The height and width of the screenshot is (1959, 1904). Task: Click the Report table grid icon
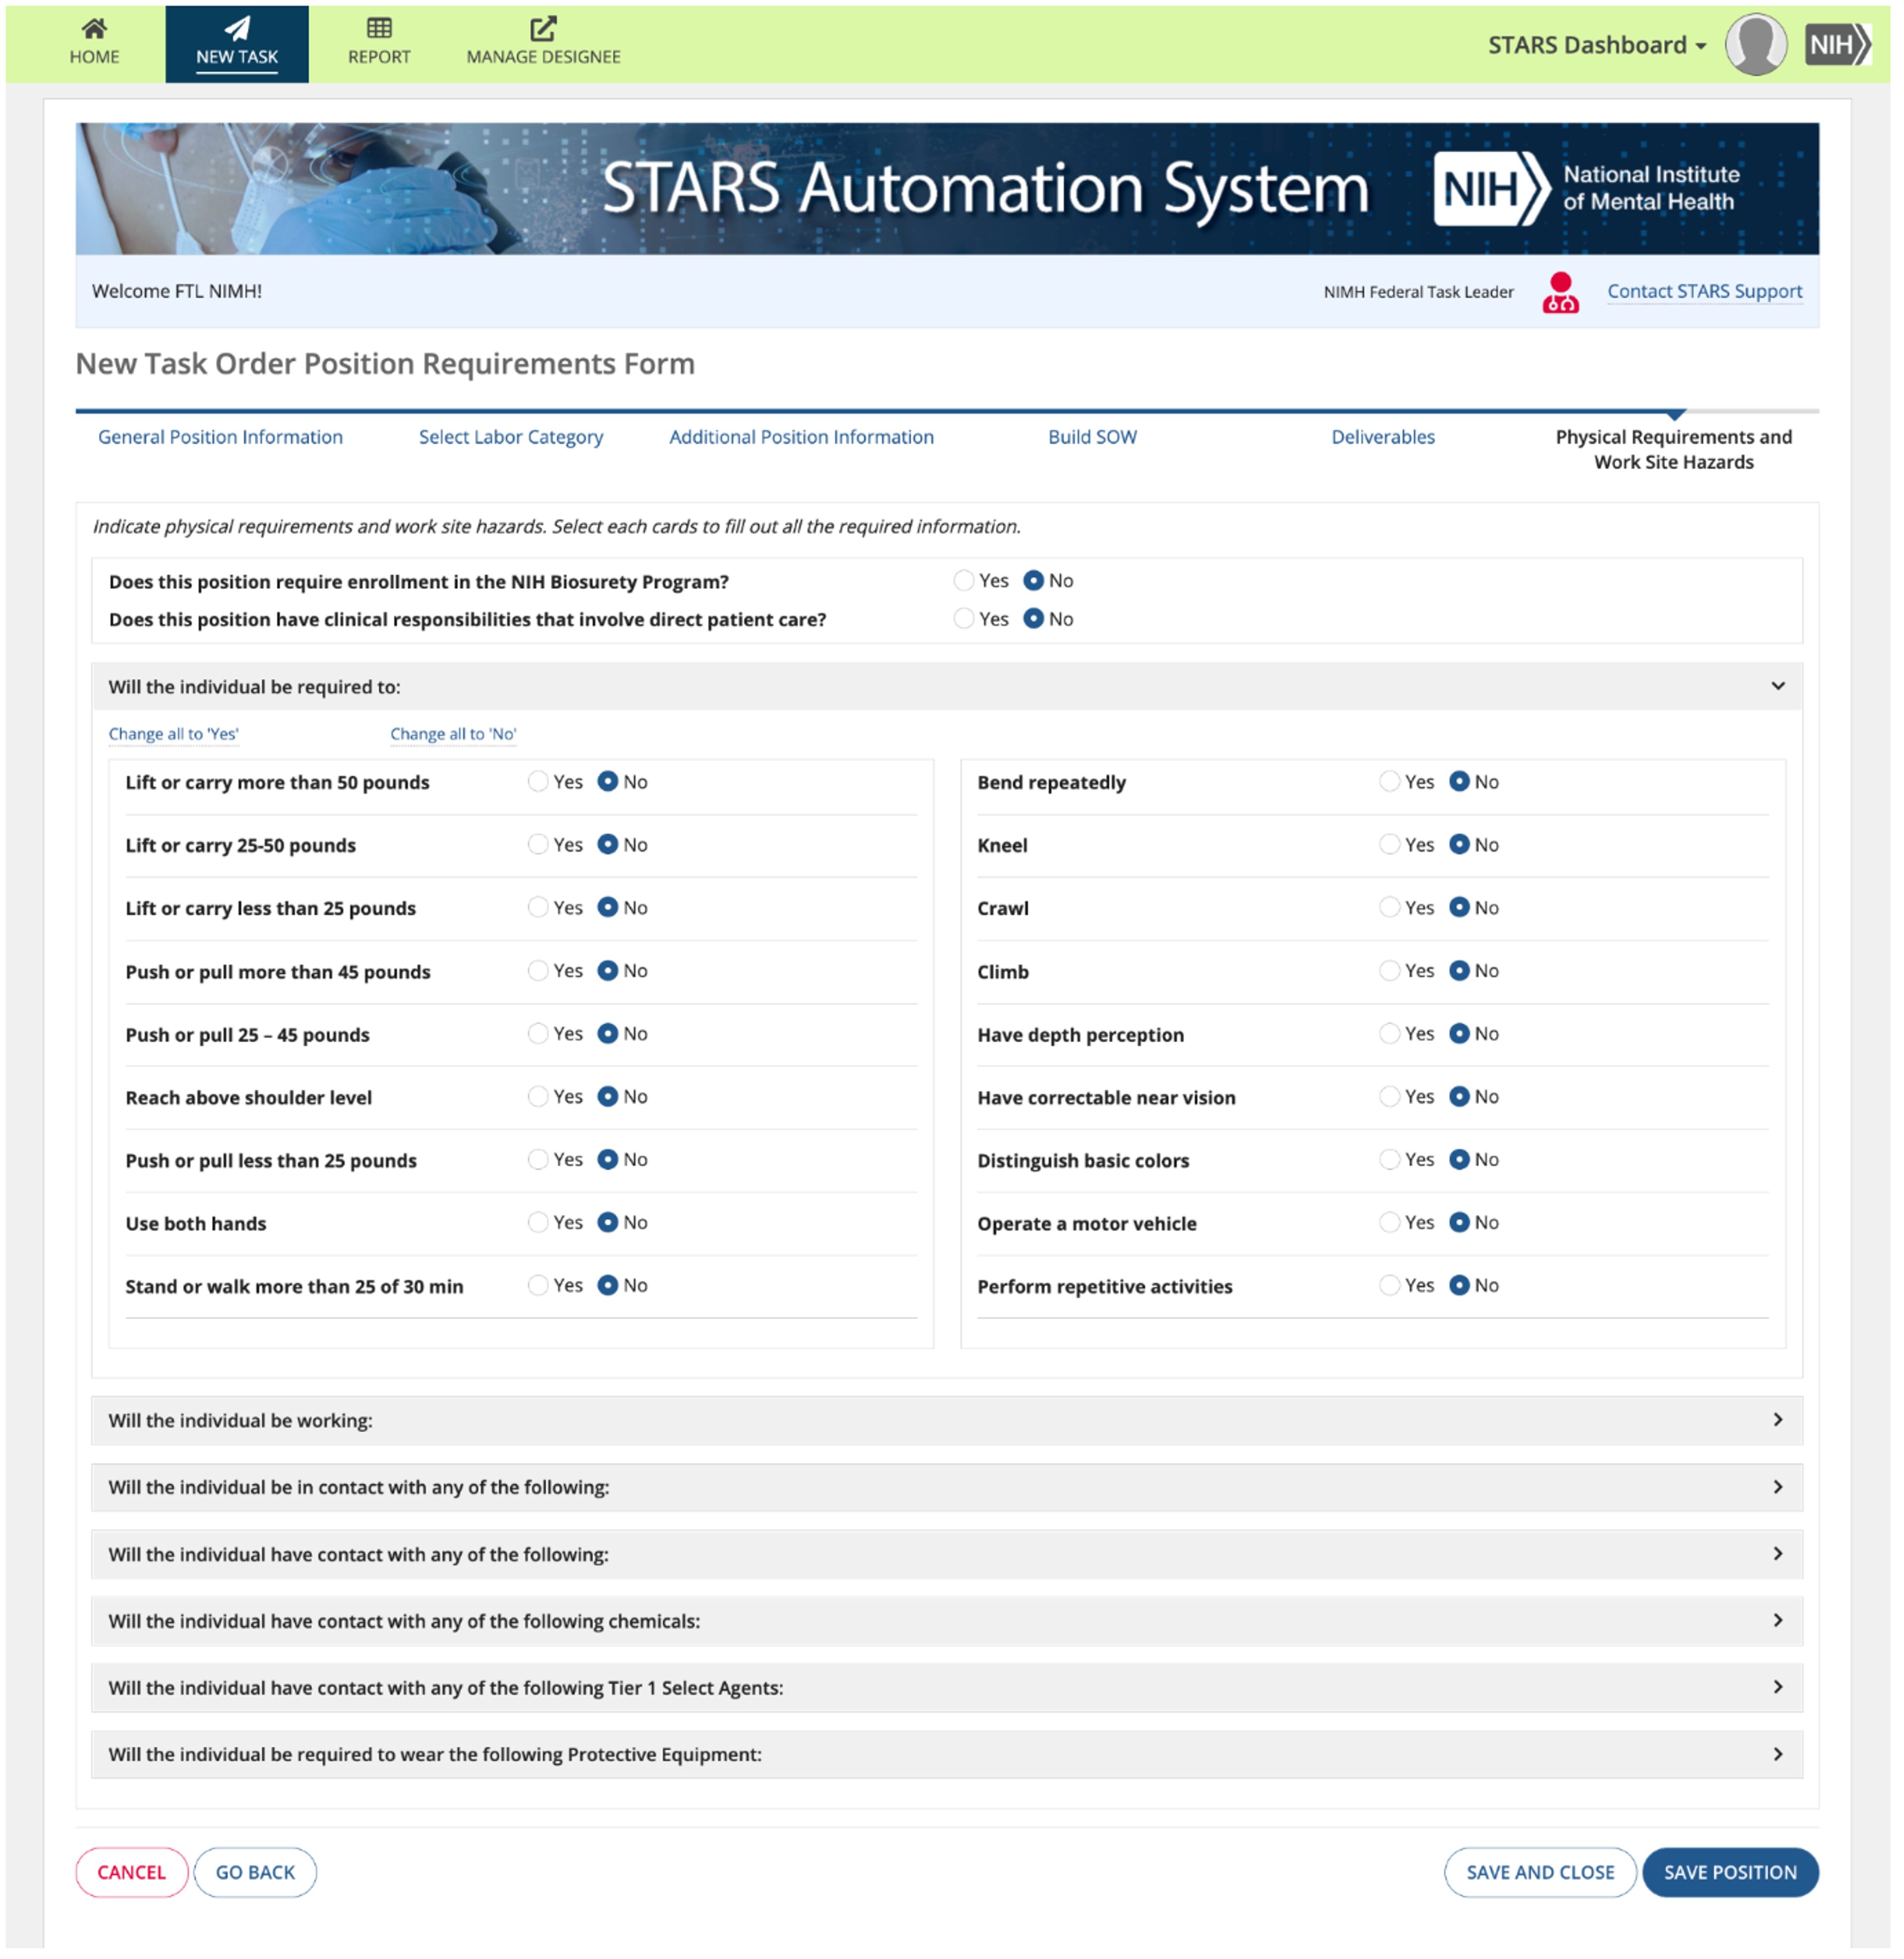tap(379, 27)
